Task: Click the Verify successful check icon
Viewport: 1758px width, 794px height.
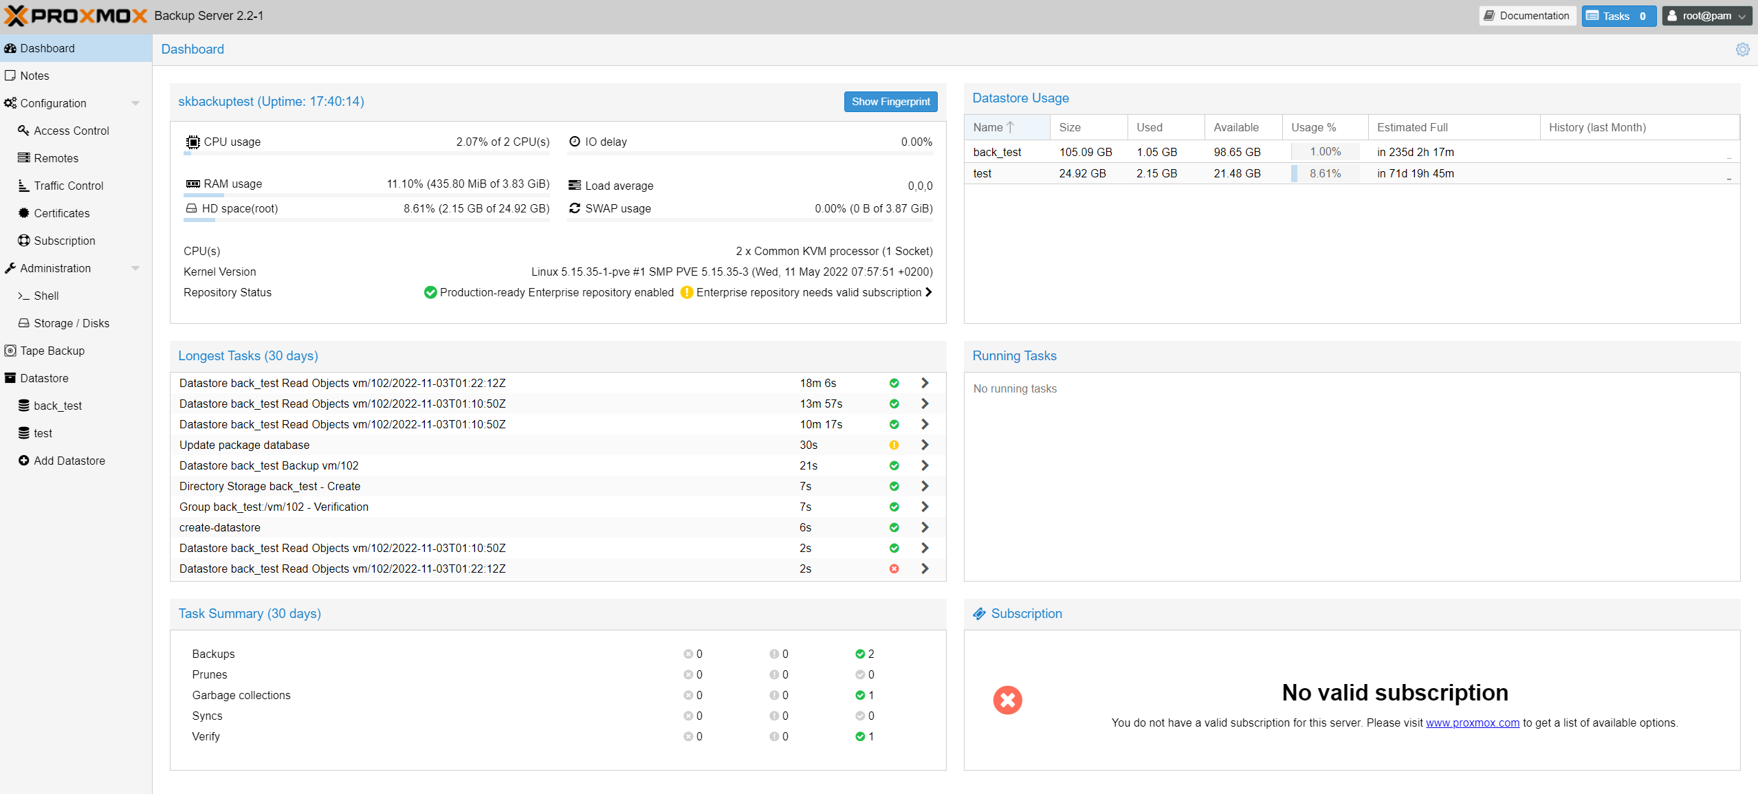Action: click(x=860, y=736)
